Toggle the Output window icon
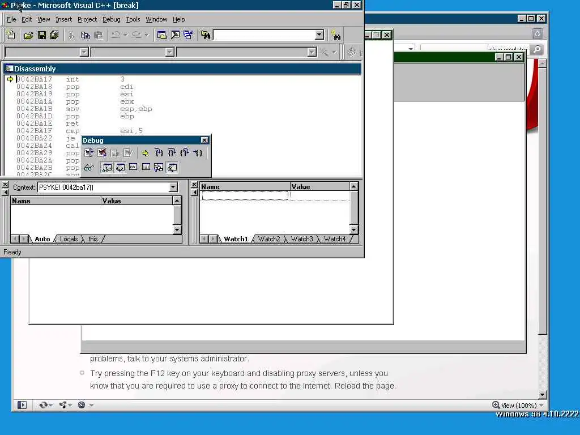Screen dimensions: 580x435 pyautogui.click(x=175, y=35)
